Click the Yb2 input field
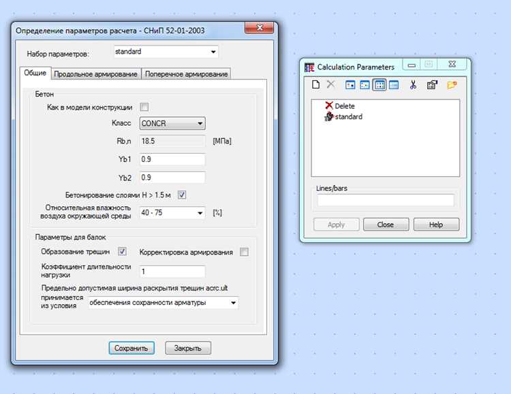The width and height of the screenshot is (511, 394). [172, 178]
